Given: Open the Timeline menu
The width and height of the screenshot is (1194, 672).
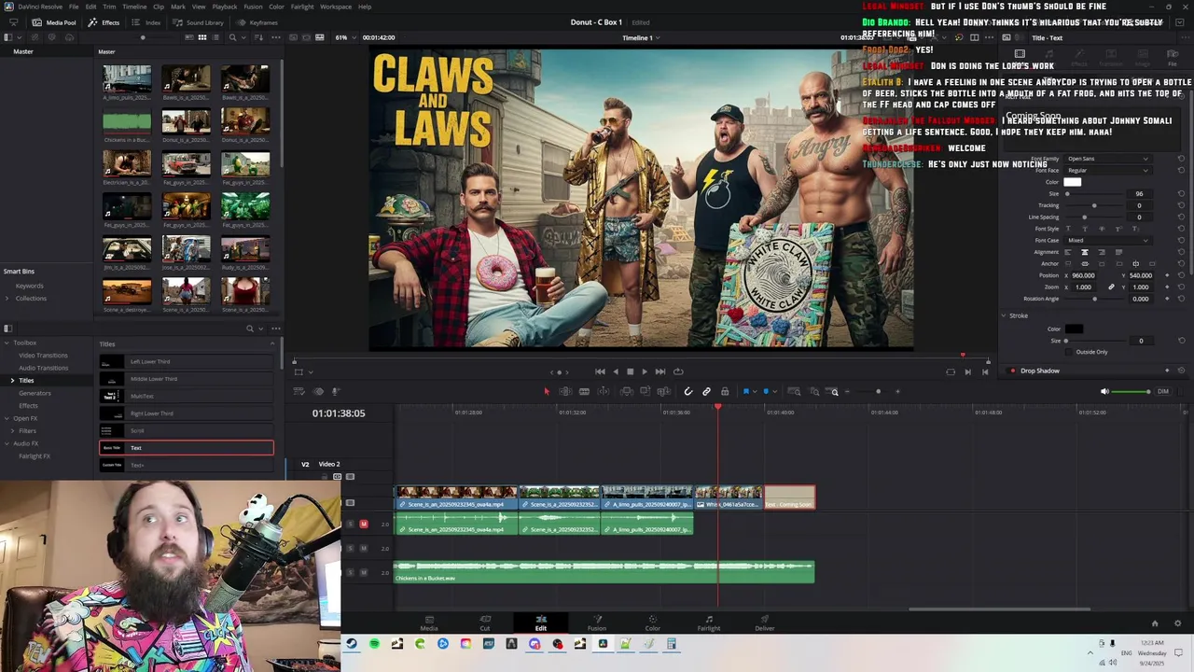Looking at the screenshot, I should pyautogui.click(x=134, y=7).
